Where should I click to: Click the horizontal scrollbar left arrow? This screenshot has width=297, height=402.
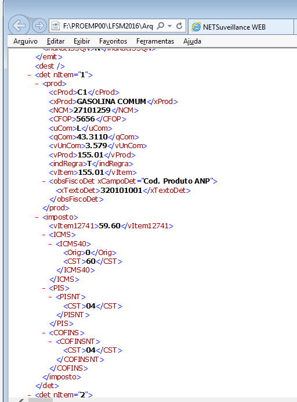(x=20, y=400)
